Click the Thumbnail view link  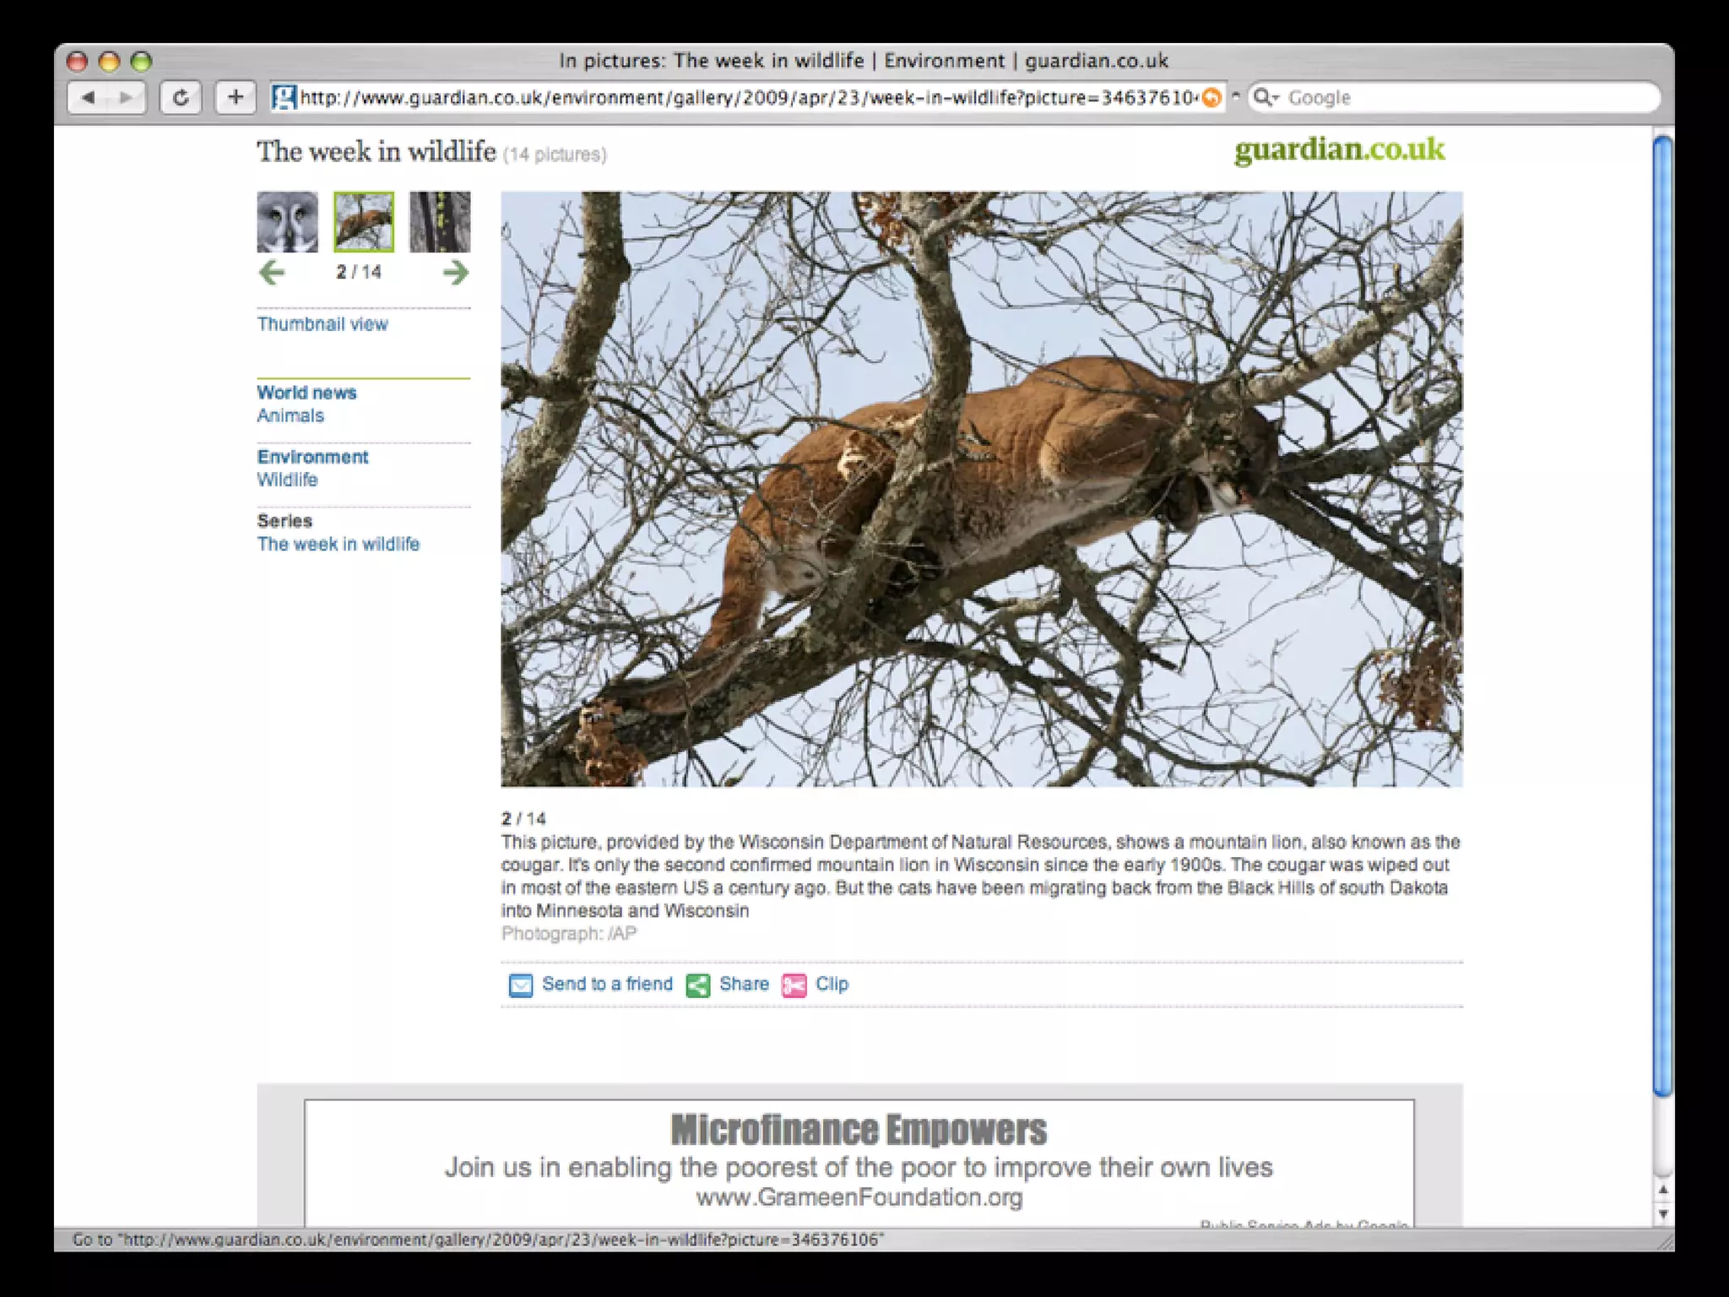coord(322,324)
